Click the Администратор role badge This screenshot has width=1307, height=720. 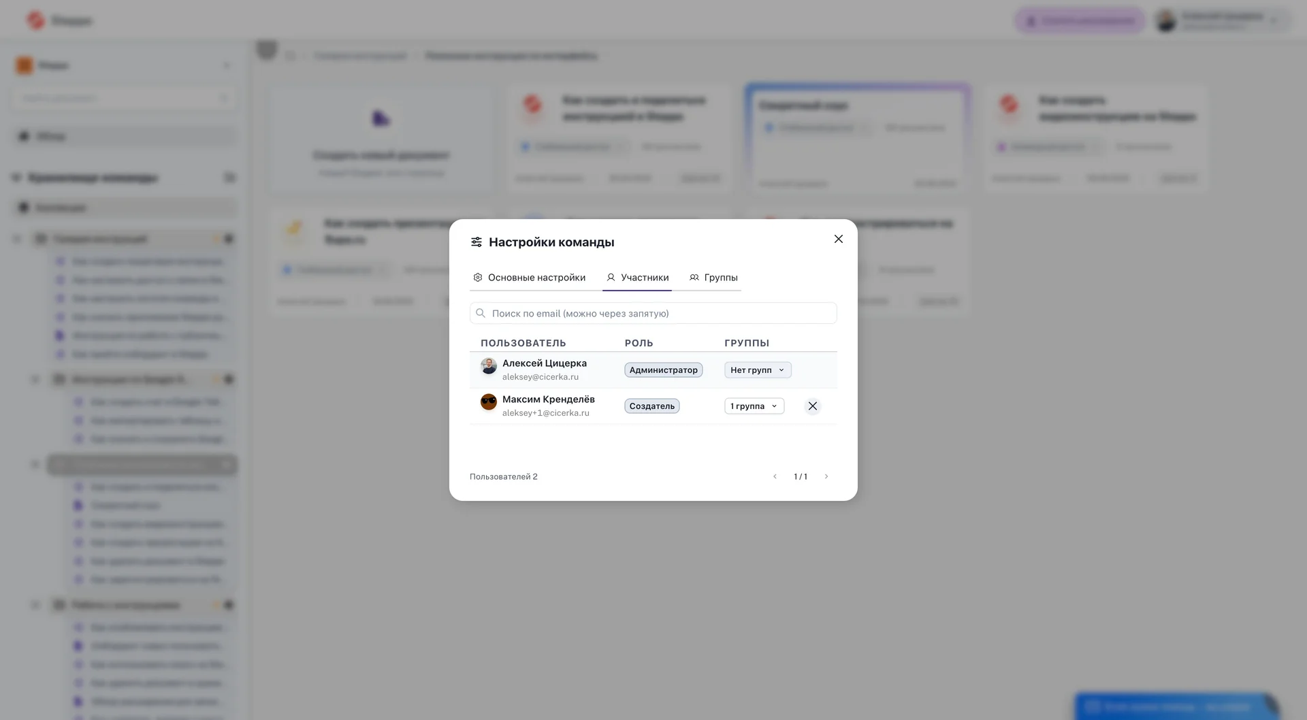click(663, 370)
